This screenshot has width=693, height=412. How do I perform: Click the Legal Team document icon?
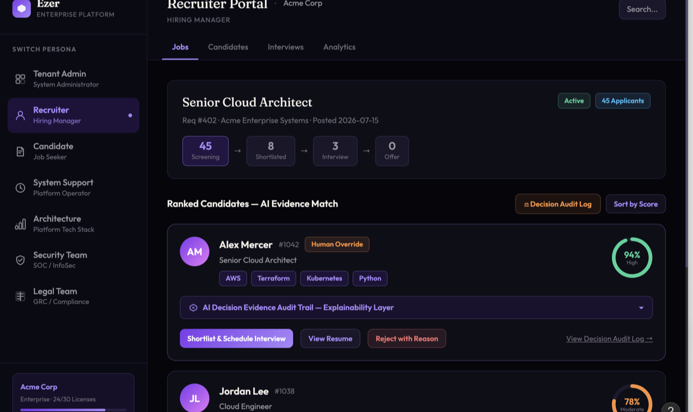coord(20,296)
